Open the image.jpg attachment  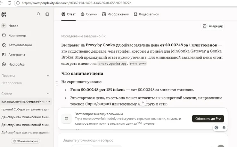pyautogui.click(x=213, y=26)
